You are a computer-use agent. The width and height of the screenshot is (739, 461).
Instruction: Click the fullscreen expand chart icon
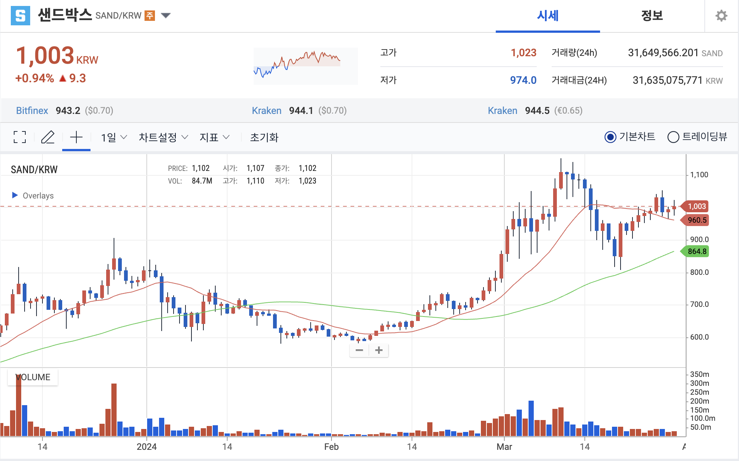pyautogui.click(x=20, y=137)
